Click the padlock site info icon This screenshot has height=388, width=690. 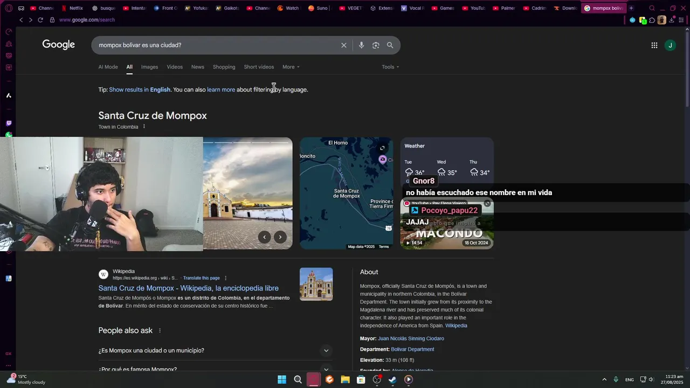point(52,20)
